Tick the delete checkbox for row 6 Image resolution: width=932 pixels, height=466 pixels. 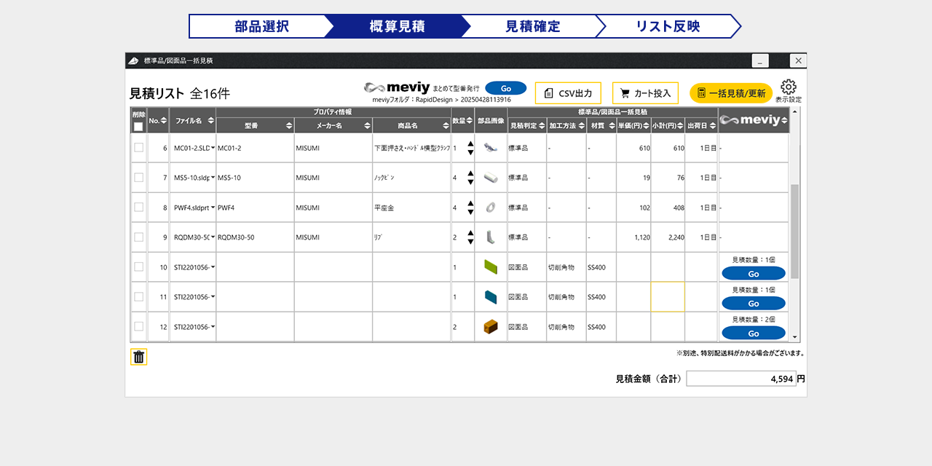pos(138,148)
